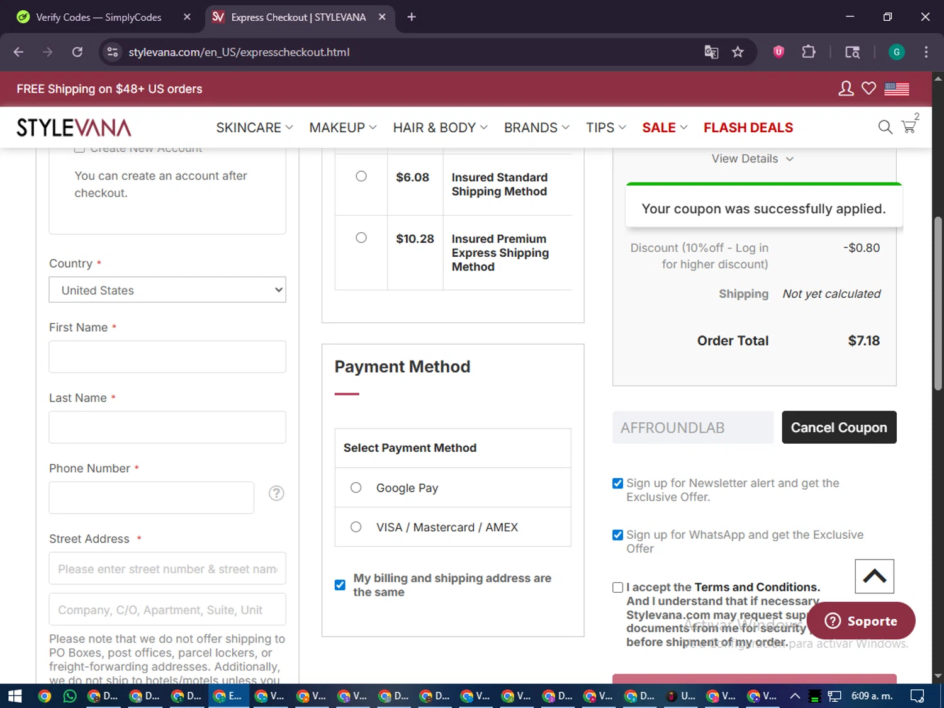Screen dimensions: 944x708
Task: Open the Country dropdown
Action: [167, 290]
